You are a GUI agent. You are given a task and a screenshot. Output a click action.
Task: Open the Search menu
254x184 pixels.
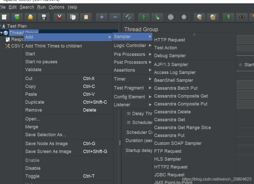27,7
